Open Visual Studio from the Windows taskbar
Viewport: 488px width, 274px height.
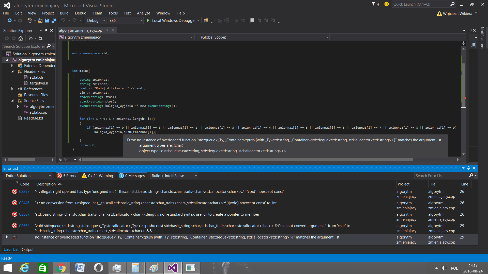pyautogui.click(x=173, y=268)
